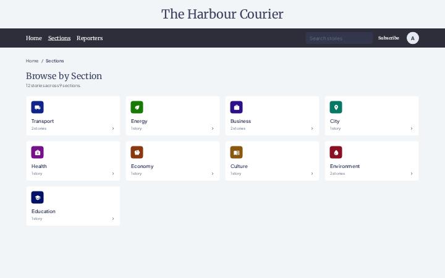
Task: Open the Transport section title
Action: click(43, 121)
